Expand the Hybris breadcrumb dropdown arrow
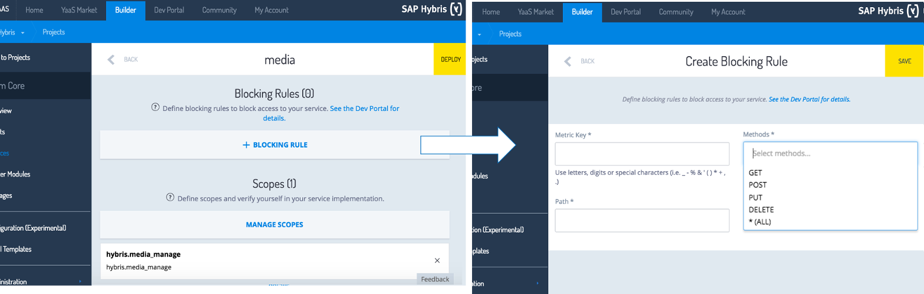The height and width of the screenshot is (294, 924). pyautogui.click(x=22, y=32)
